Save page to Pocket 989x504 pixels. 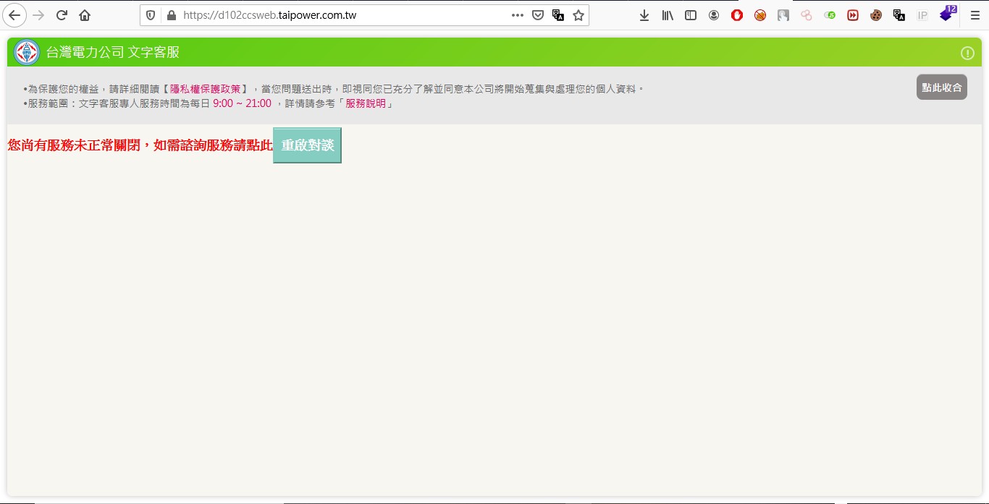pyautogui.click(x=537, y=15)
